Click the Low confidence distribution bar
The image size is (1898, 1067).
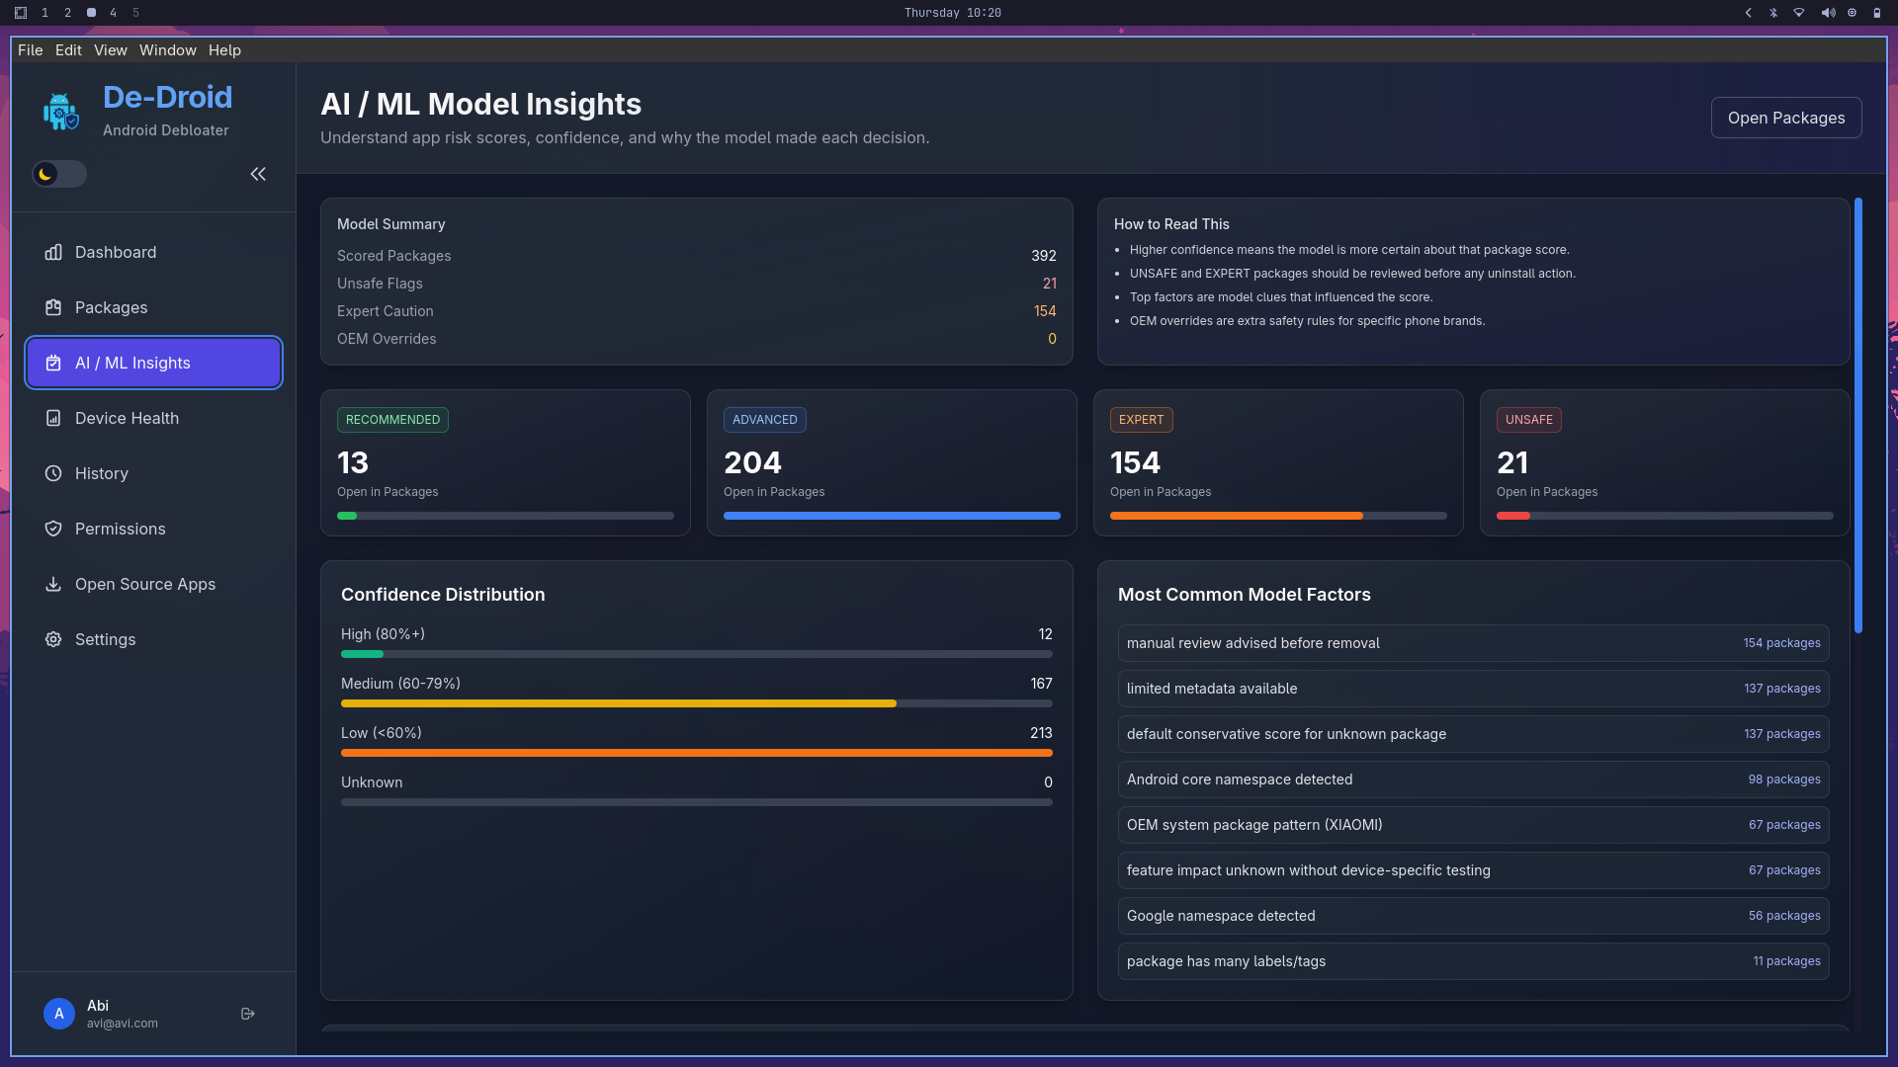697,752
